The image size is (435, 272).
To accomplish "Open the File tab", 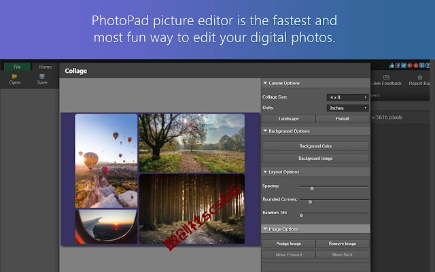I will [x=17, y=67].
